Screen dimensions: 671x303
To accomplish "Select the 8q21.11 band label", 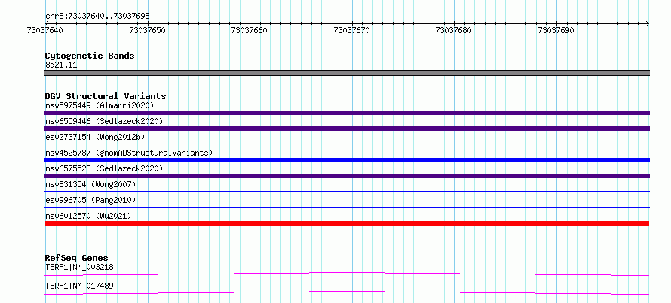I will click(61, 65).
